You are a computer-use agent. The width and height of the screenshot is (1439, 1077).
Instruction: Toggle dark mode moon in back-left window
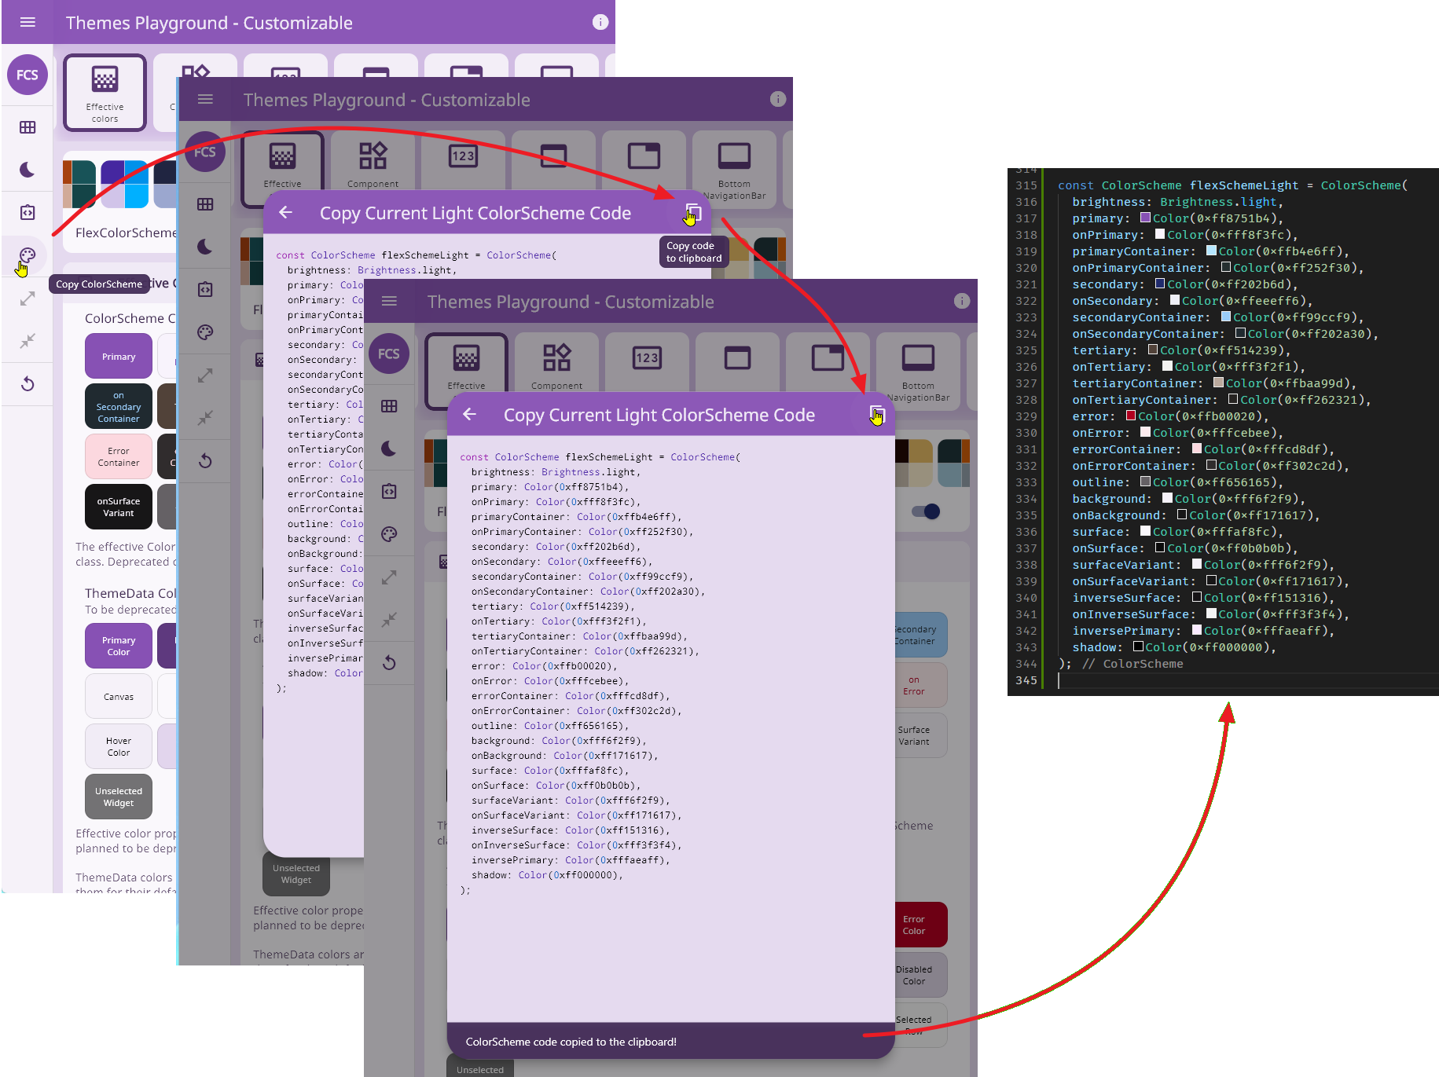pyautogui.click(x=28, y=170)
